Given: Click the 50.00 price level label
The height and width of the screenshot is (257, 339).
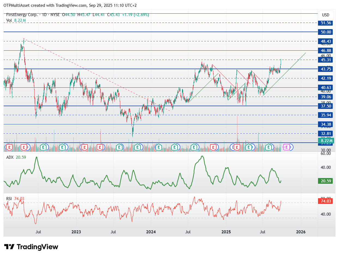Looking at the screenshot, I should 325,32.
